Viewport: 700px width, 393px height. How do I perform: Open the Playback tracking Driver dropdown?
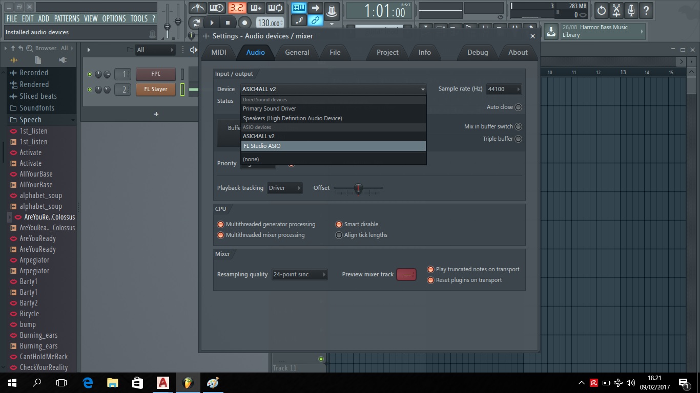[x=285, y=188]
